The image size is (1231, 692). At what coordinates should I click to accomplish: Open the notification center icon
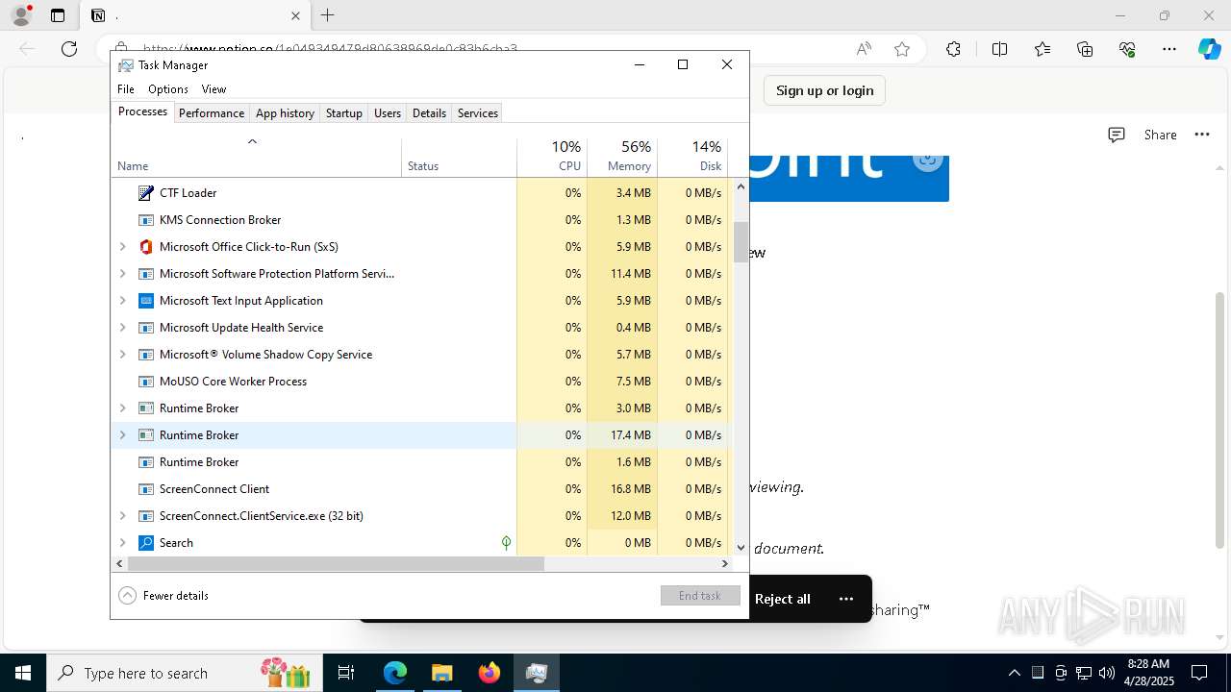pos(1199,673)
